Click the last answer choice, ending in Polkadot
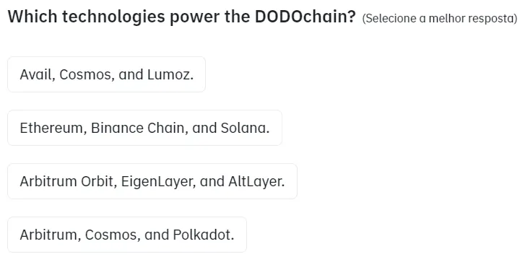 coord(127,235)
